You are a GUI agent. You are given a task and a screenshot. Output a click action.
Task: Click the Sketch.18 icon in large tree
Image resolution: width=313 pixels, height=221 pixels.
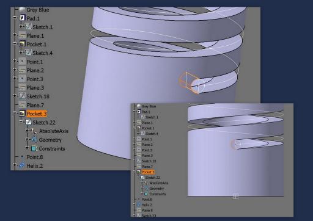click(x=22, y=96)
